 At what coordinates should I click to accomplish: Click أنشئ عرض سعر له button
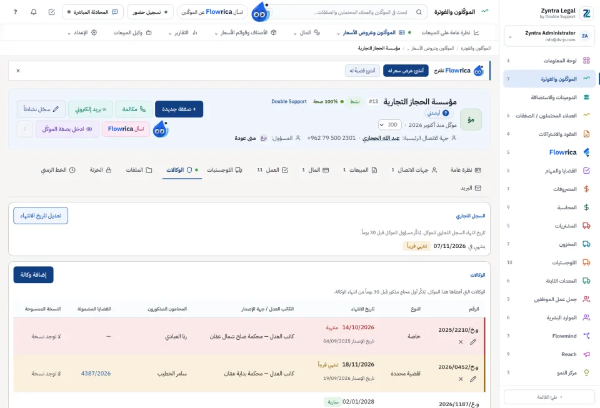[x=406, y=71]
